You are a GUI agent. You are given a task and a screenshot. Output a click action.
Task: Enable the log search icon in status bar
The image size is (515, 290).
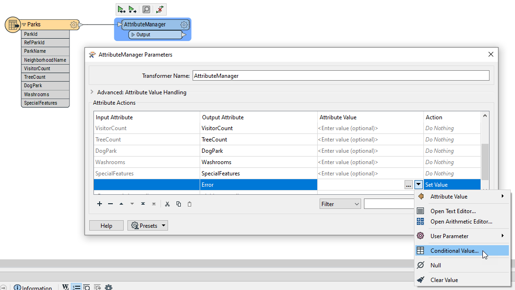click(86, 287)
